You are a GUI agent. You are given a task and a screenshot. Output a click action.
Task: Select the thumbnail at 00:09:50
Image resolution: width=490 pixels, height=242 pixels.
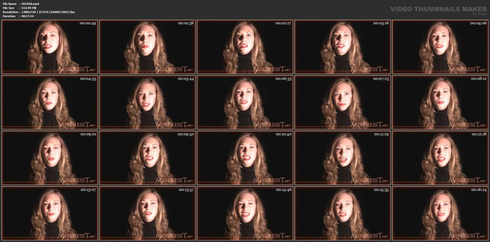pyautogui.click(x=147, y=158)
